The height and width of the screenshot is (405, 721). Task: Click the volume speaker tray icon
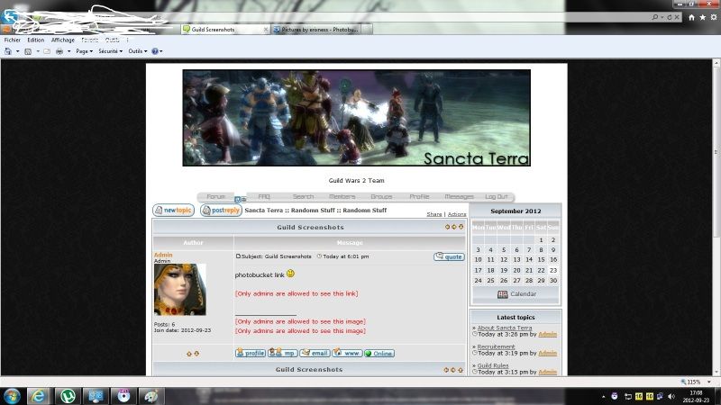671,396
